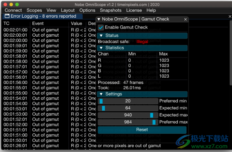Click the red close window button
The height and width of the screenshot is (152, 232).
[x=5, y=5]
